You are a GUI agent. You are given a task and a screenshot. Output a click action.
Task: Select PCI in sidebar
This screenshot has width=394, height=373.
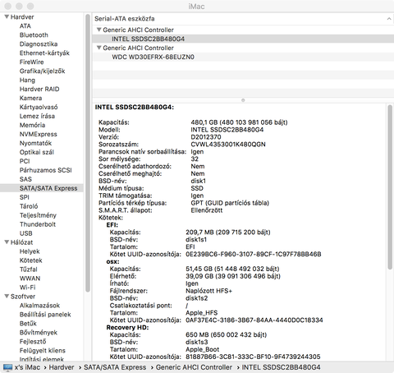click(25, 161)
